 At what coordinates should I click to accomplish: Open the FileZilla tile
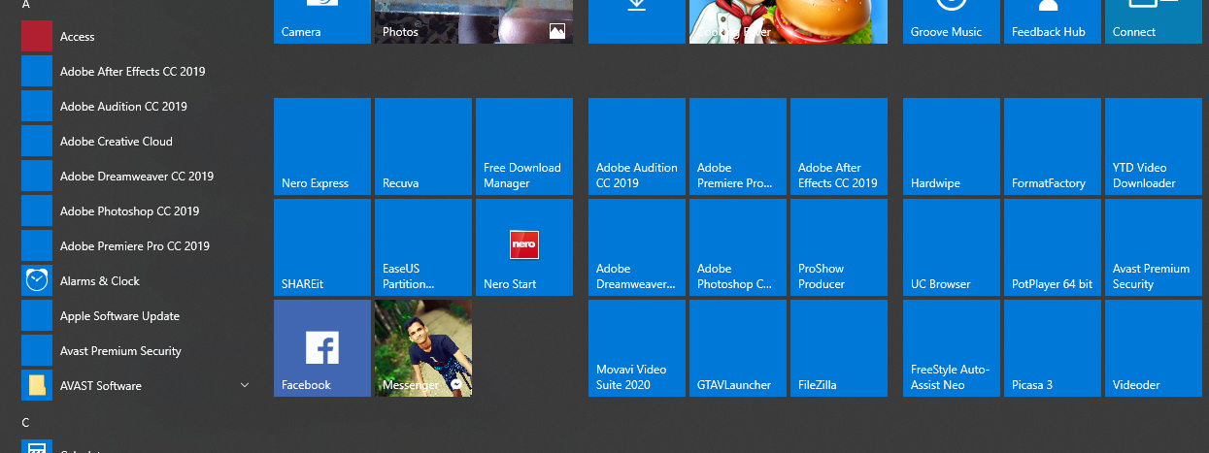(x=839, y=348)
